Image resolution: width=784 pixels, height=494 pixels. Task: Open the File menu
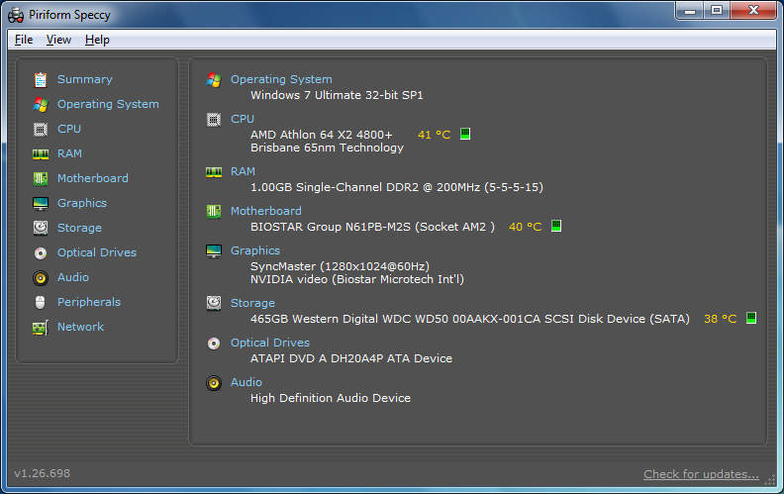pos(24,40)
